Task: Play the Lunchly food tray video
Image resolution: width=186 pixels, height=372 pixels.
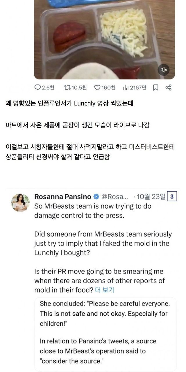Action: tap(104, 38)
